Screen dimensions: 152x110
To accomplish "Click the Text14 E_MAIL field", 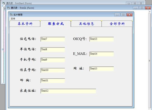I will point(101,54).
